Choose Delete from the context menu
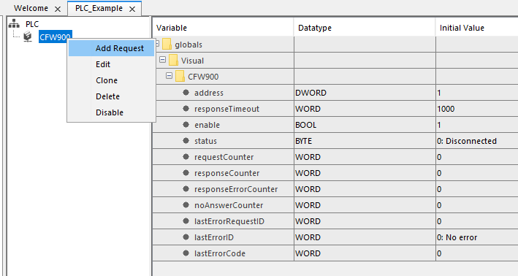The width and height of the screenshot is (518, 276). [x=111, y=96]
